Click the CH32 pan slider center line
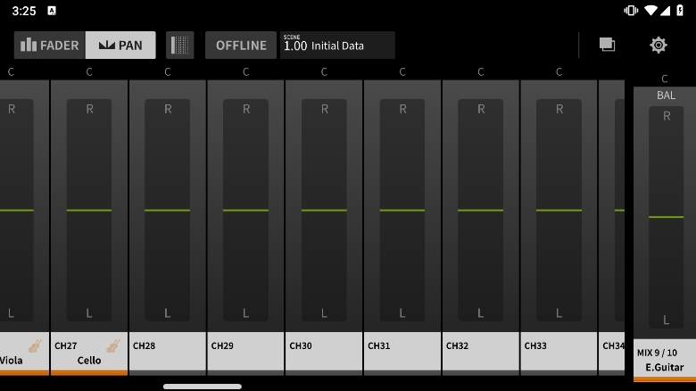Viewport: 696px width, 391px height. point(480,210)
